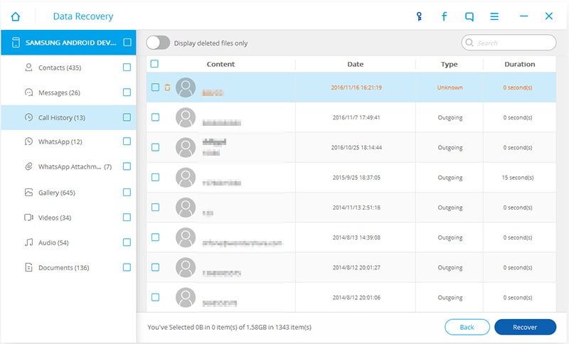This screenshot has height=344, width=569.
Task: Click the Type column header
Action: 450,64
